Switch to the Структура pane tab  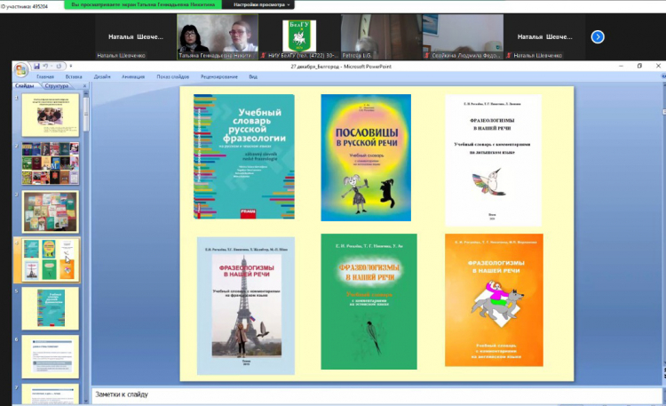click(56, 86)
